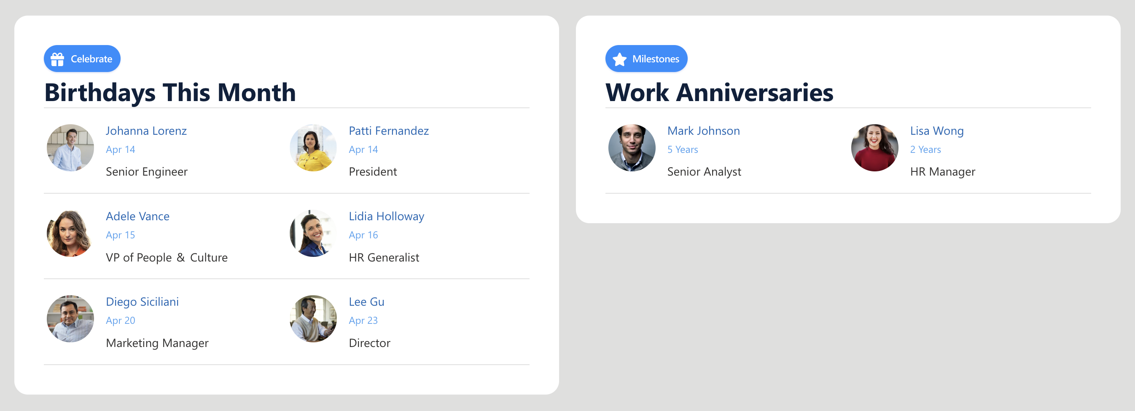Click the 5 Years milestone for Mark Johnson
Screen dimensions: 1135x411
682,149
